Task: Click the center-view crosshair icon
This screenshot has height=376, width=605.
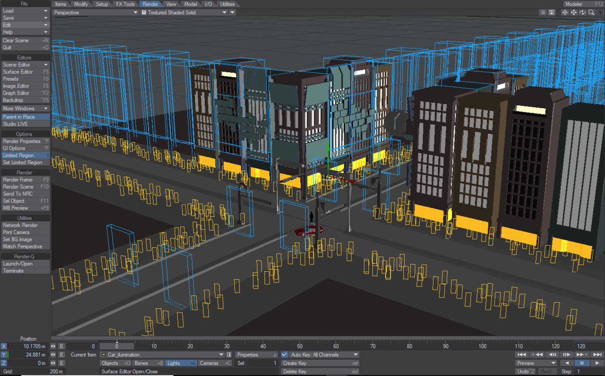Action: coord(565,12)
